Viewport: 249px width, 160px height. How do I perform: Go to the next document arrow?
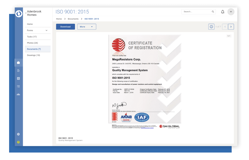click(231, 27)
